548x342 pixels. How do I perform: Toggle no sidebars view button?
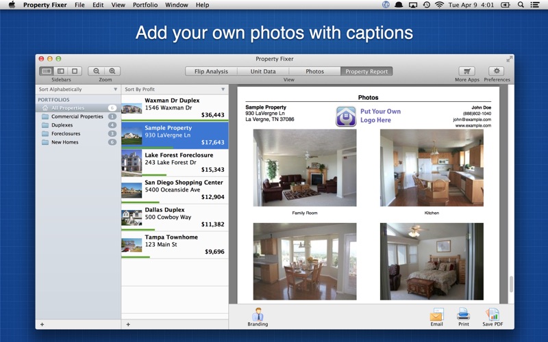pos(75,71)
